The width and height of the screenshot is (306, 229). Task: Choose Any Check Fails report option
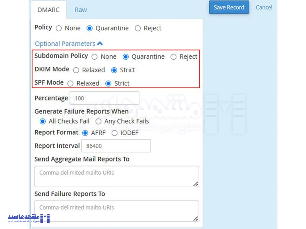(x=99, y=122)
